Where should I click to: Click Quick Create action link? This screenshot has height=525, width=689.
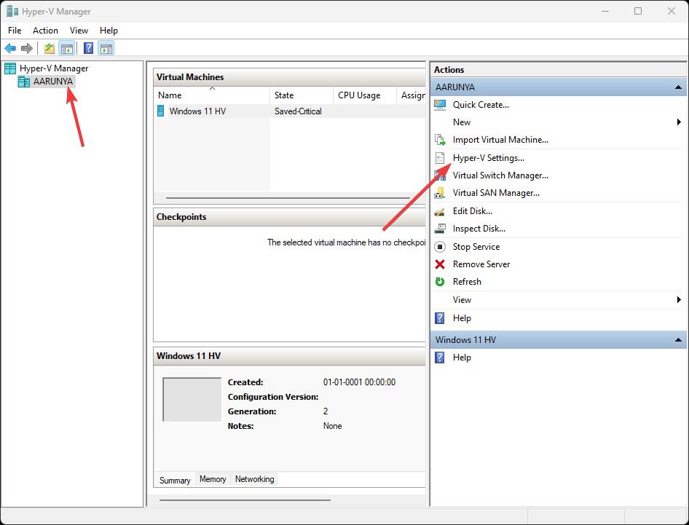(481, 105)
